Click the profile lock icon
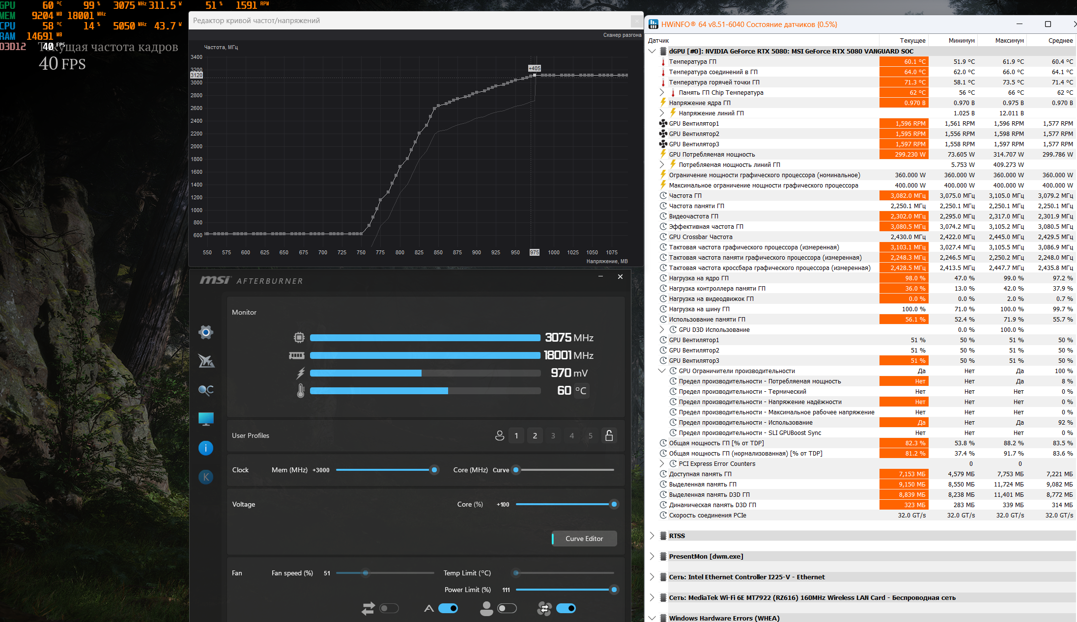This screenshot has width=1077, height=622. 609,435
